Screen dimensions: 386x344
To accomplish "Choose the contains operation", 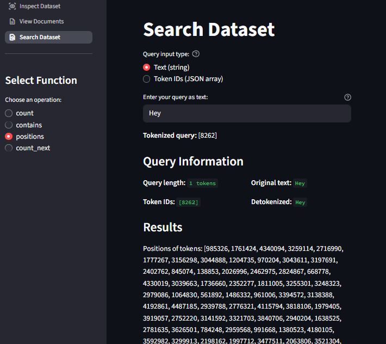I will pyautogui.click(x=9, y=125).
